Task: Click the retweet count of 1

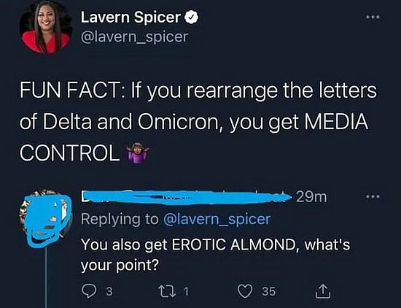Action: (x=186, y=291)
